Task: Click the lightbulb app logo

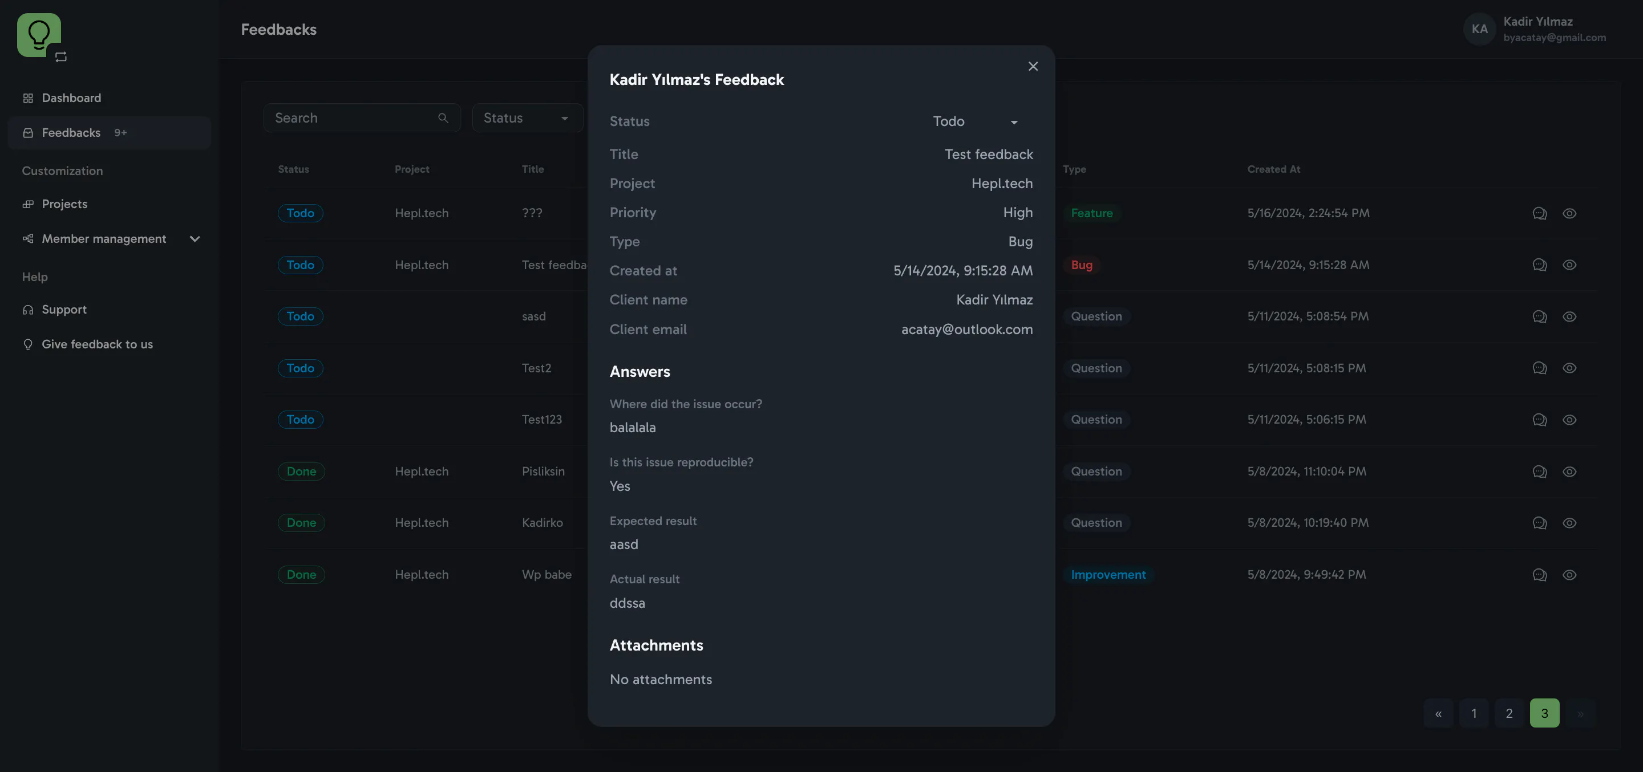Action: click(x=39, y=35)
